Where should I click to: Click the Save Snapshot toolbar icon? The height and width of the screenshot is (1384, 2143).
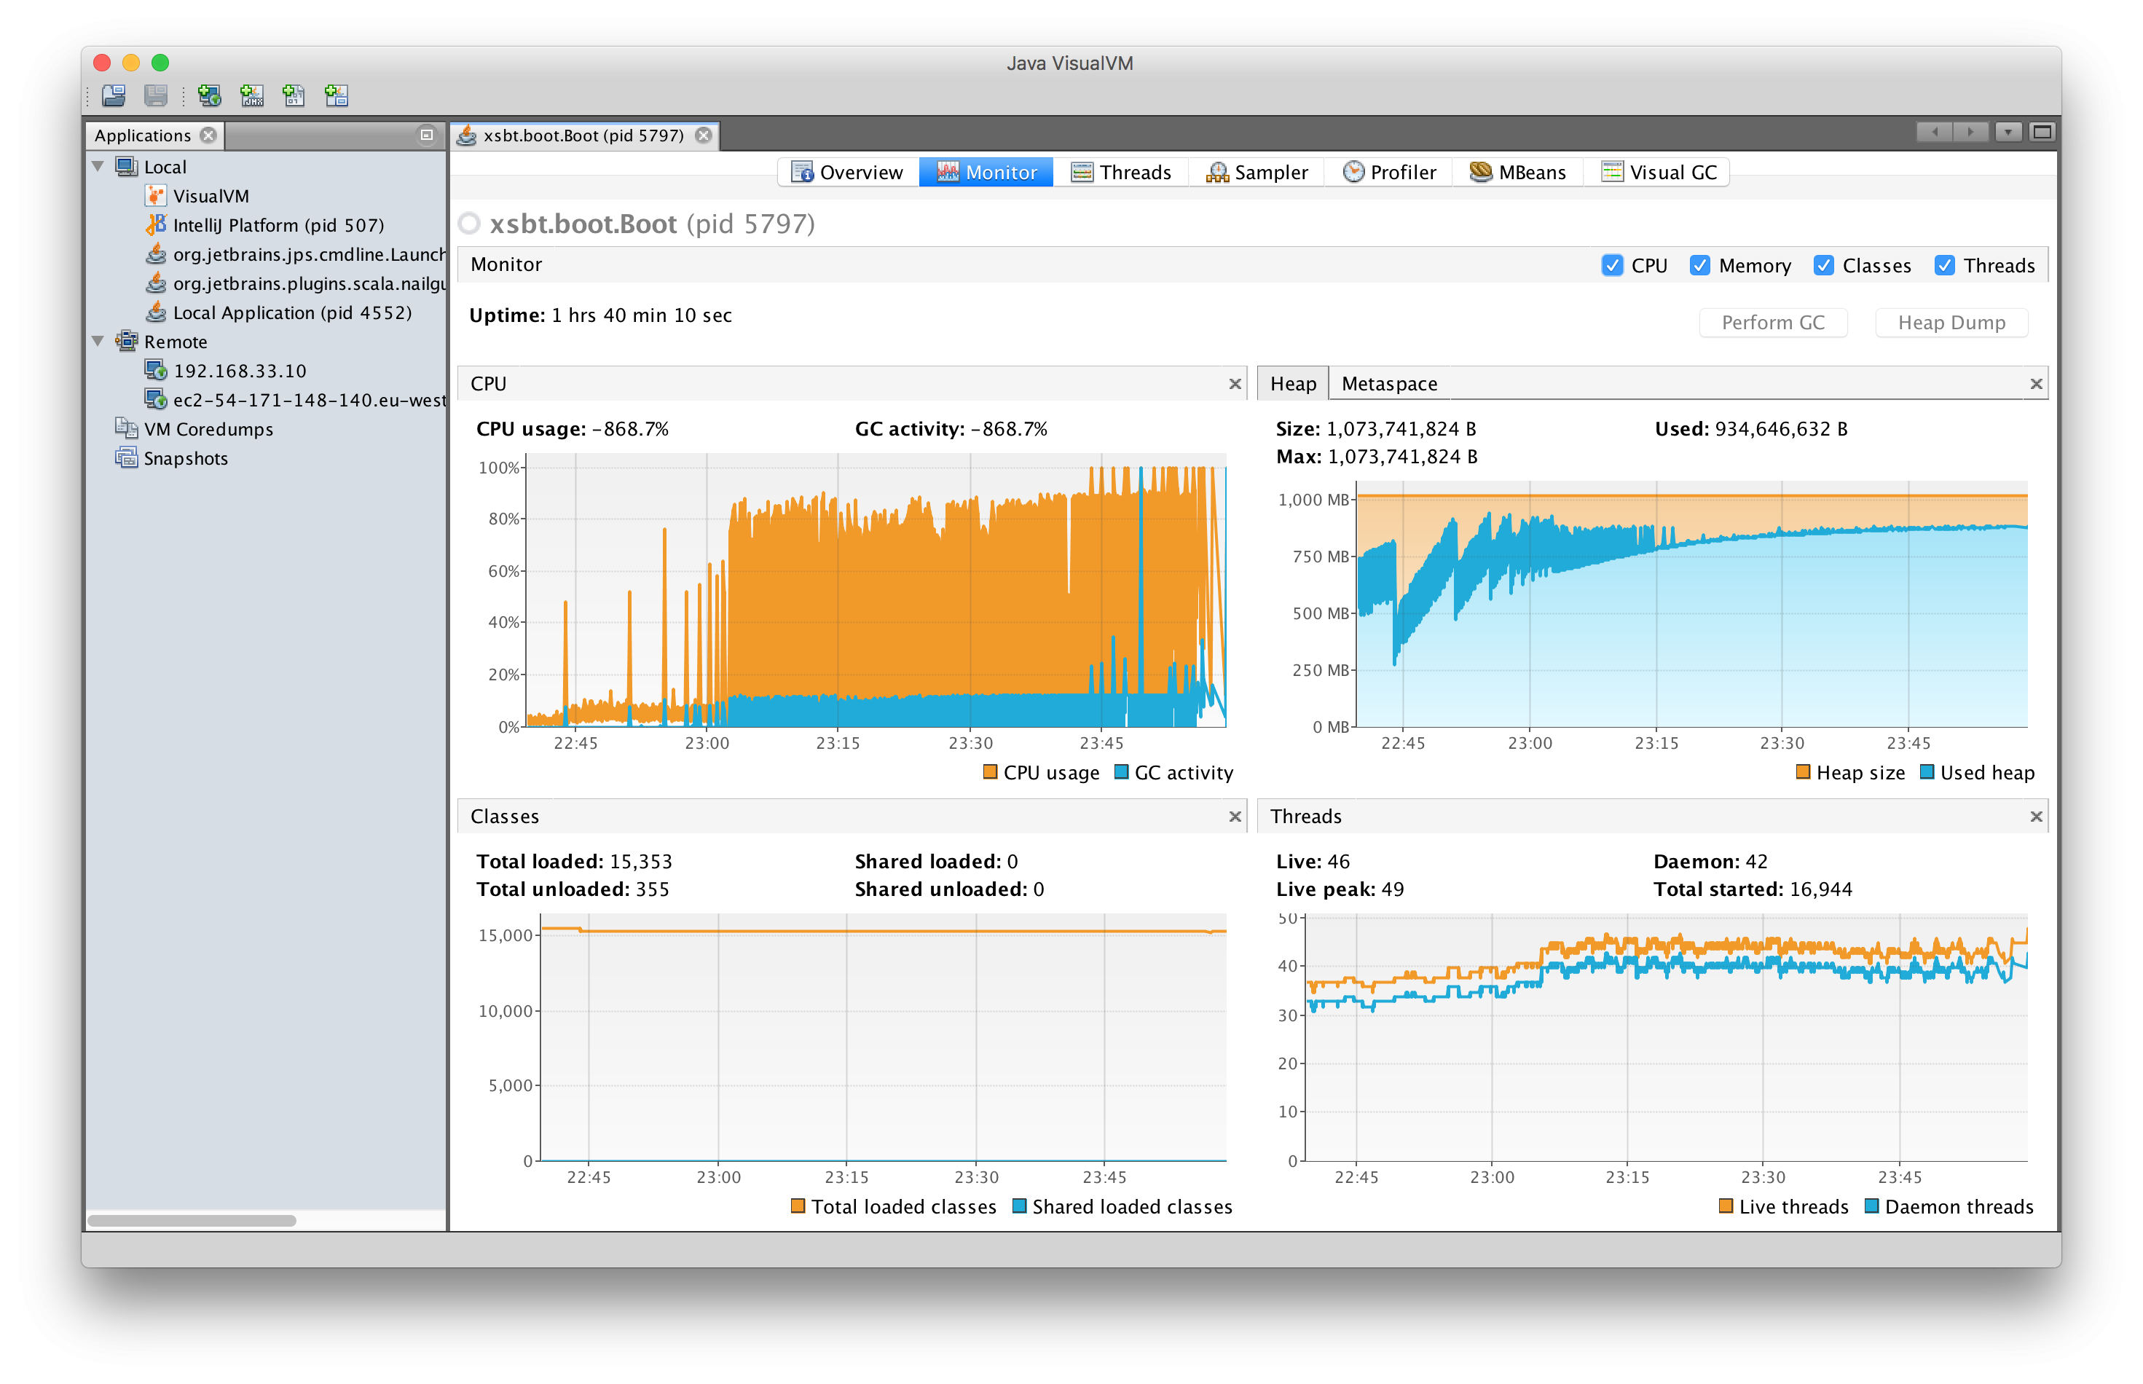tap(157, 95)
